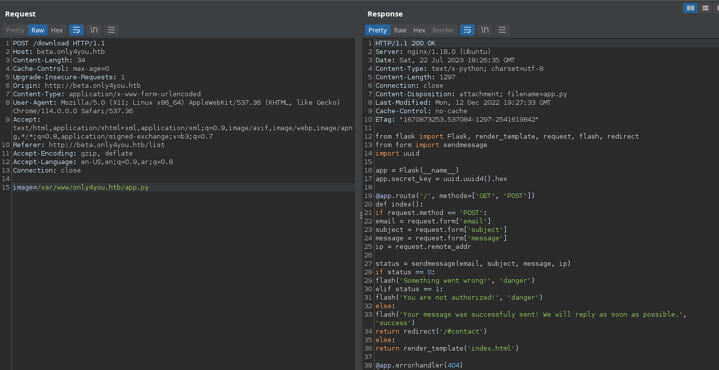Image resolution: width=719 pixels, height=370 pixels.
Task: Click the 'app.secret_key = uuid.uuid4().hex' line
Action: [441, 179]
